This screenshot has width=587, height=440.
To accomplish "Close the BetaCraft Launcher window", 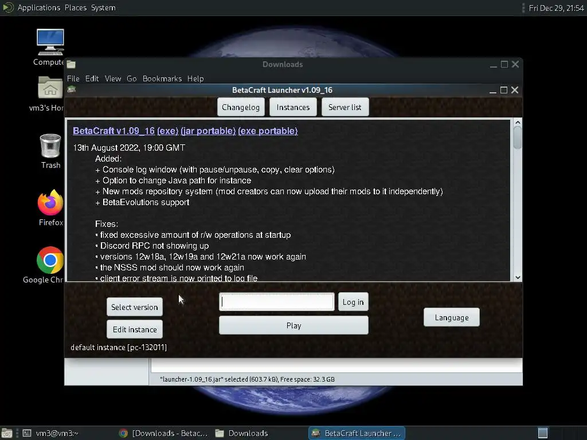I will pyautogui.click(x=515, y=90).
